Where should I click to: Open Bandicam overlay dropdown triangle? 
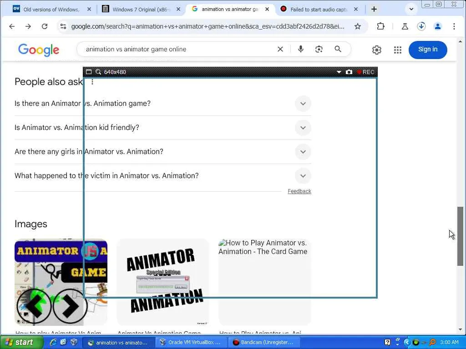tap(339, 72)
